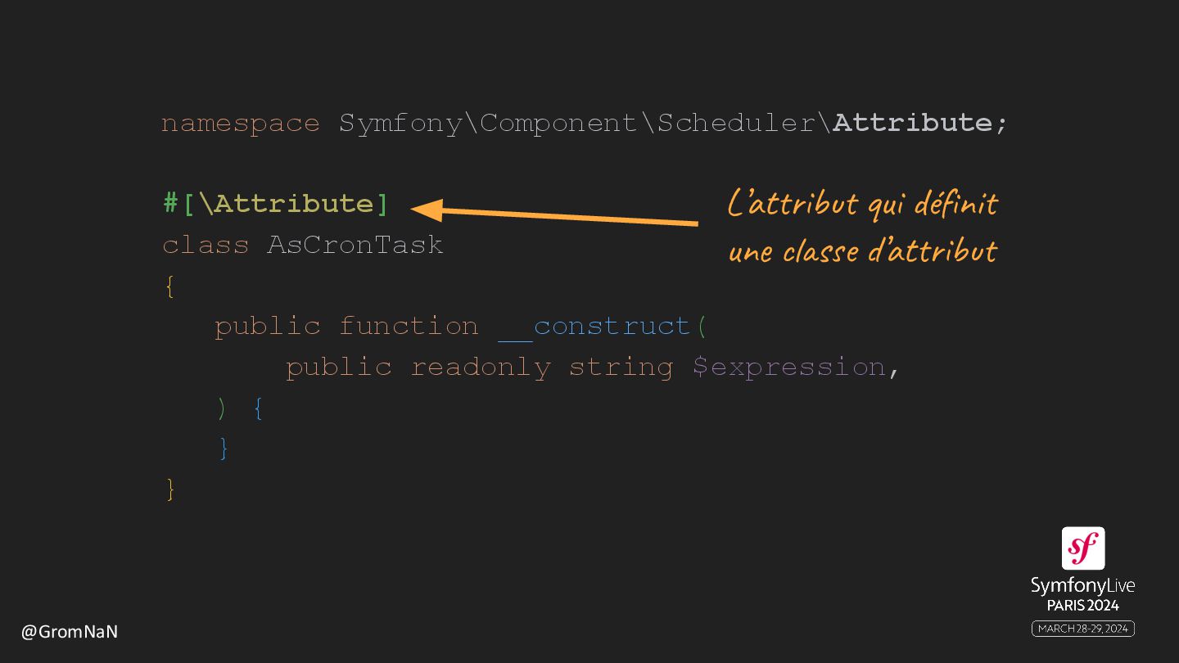Click the closing yellow curly brace
This screenshot has width=1179, height=663.
(169, 489)
